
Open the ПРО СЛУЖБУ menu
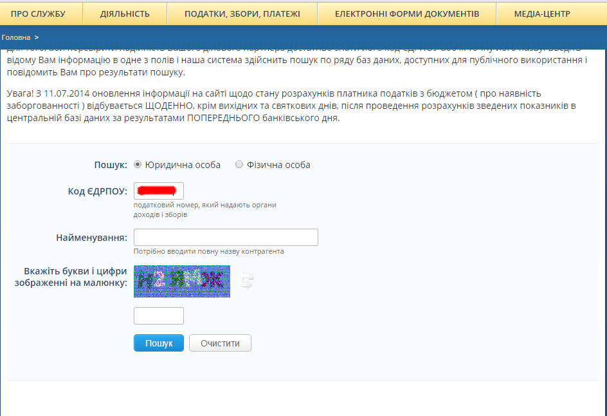[x=38, y=14]
